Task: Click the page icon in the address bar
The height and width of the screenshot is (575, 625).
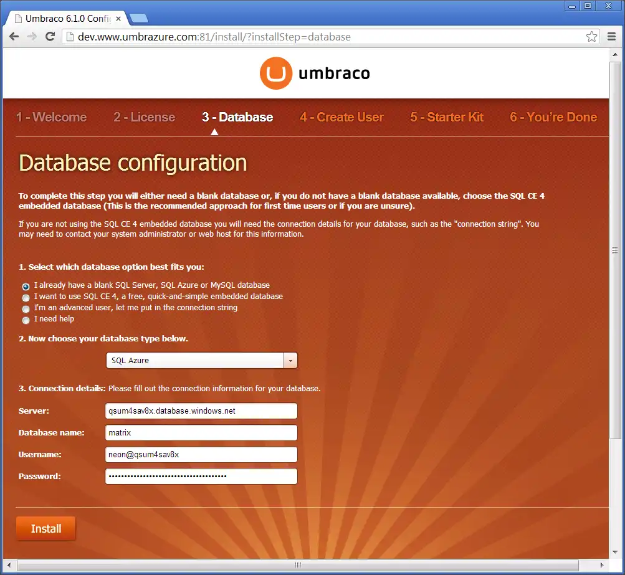Action: pyautogui.click(x=70, y=37)
